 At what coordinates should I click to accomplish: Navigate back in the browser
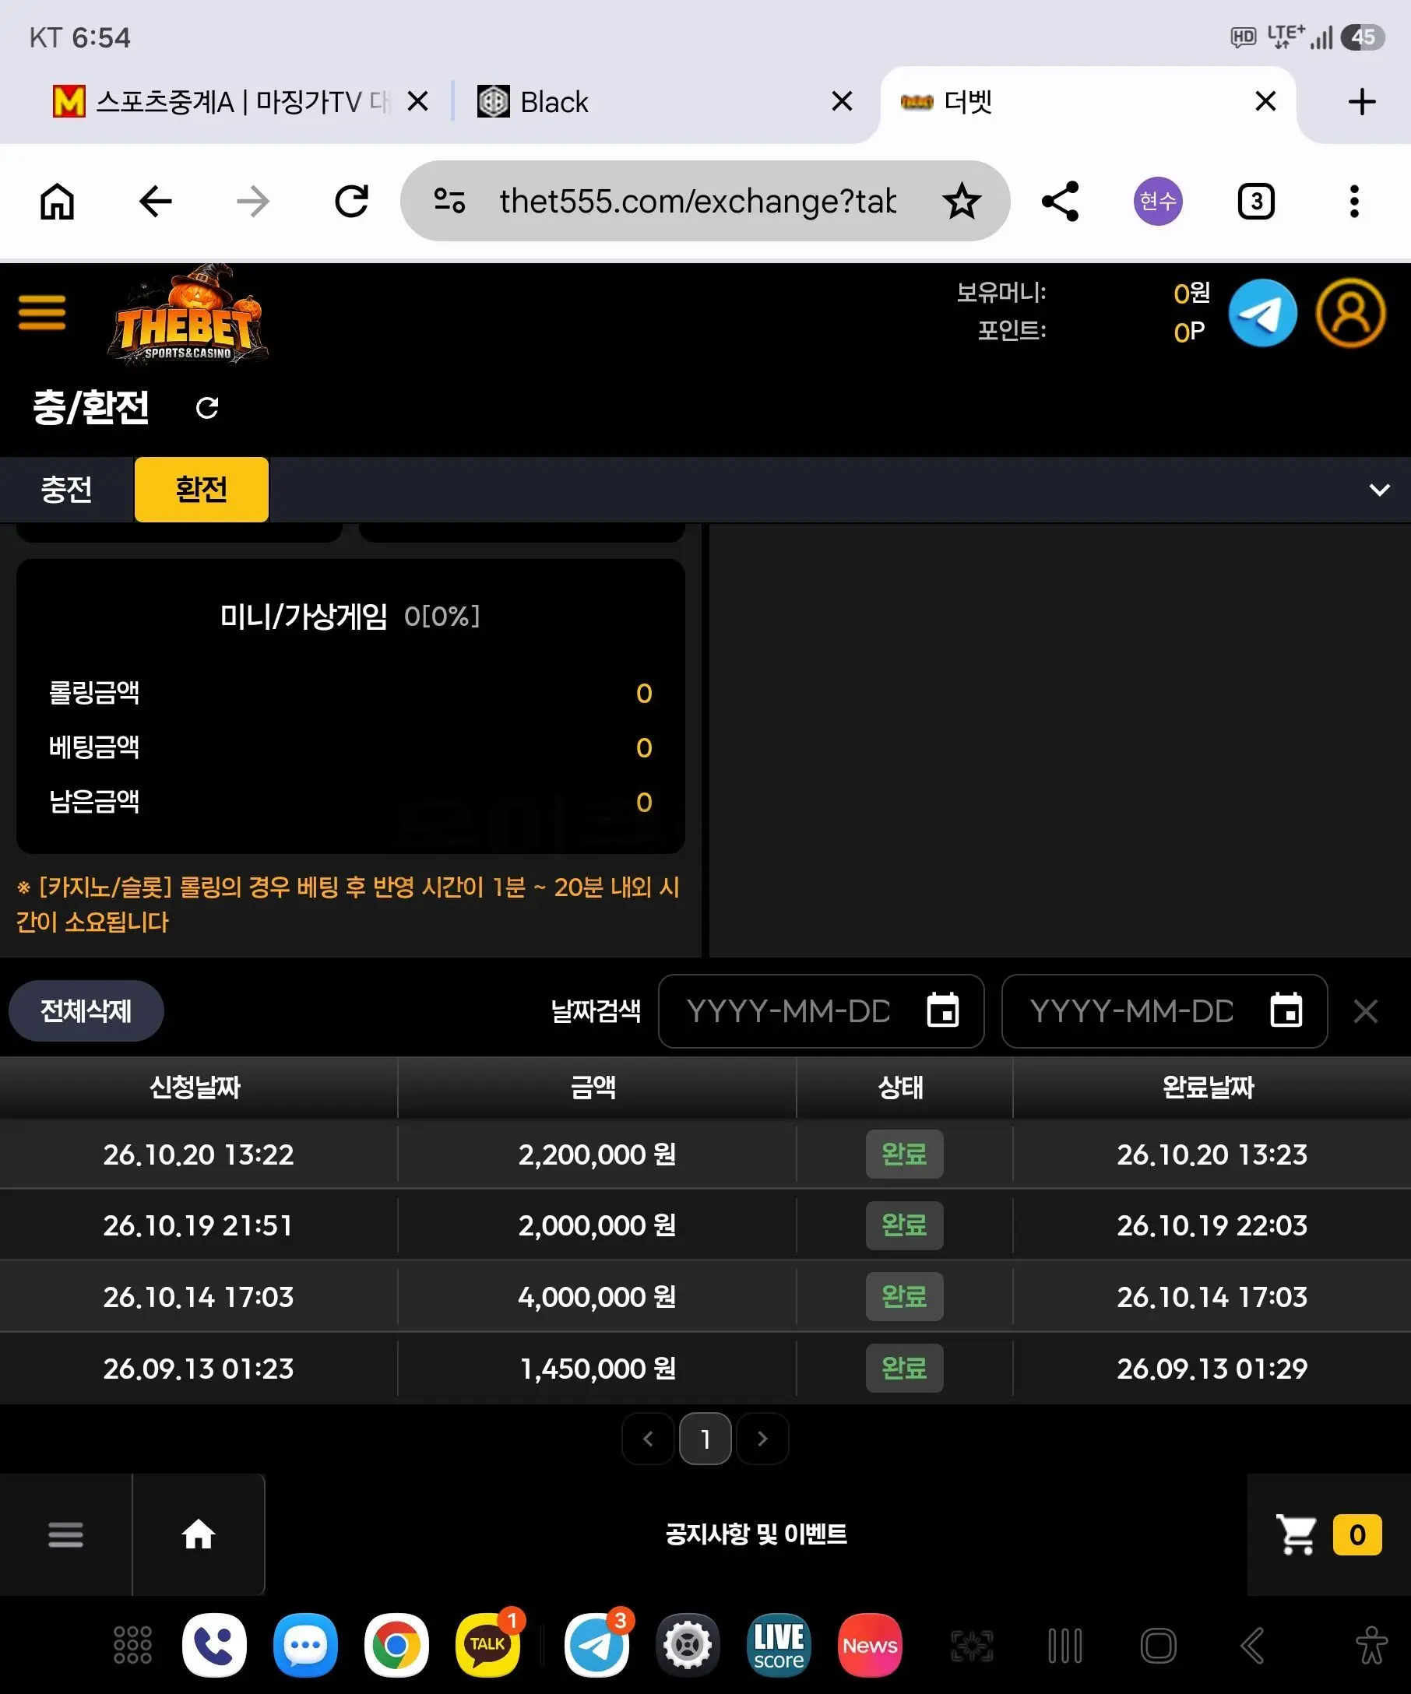[156, 201]
